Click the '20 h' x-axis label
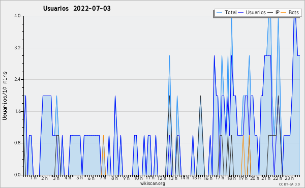This screenshot has height=188, width=305. 255,178
